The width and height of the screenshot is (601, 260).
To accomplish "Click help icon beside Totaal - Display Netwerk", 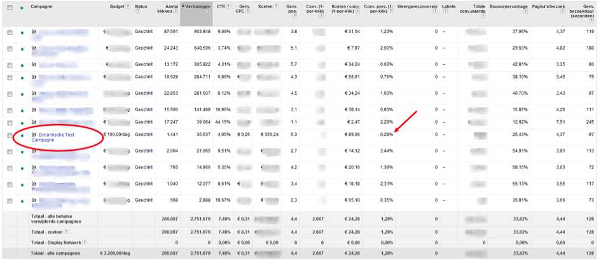I will pos(85,242).
